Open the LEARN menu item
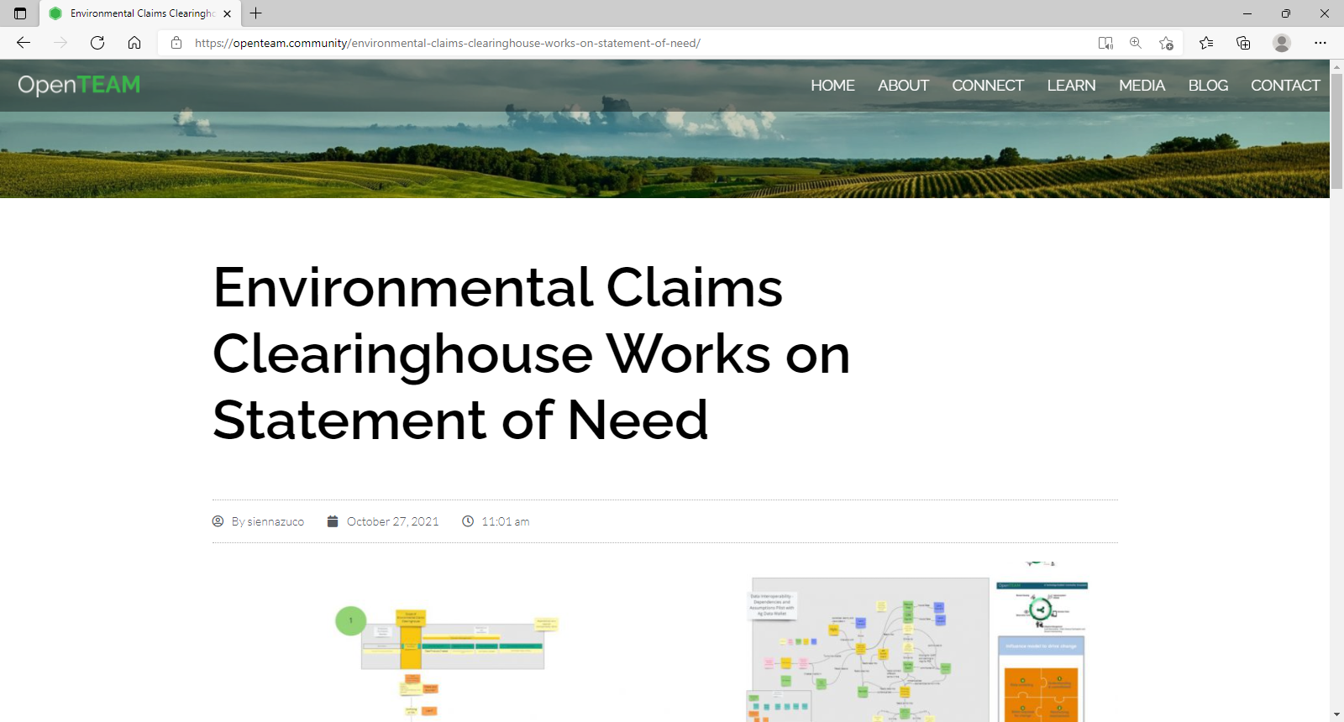This screenshot has width=1344, height=722. (x=1071, y=86)
